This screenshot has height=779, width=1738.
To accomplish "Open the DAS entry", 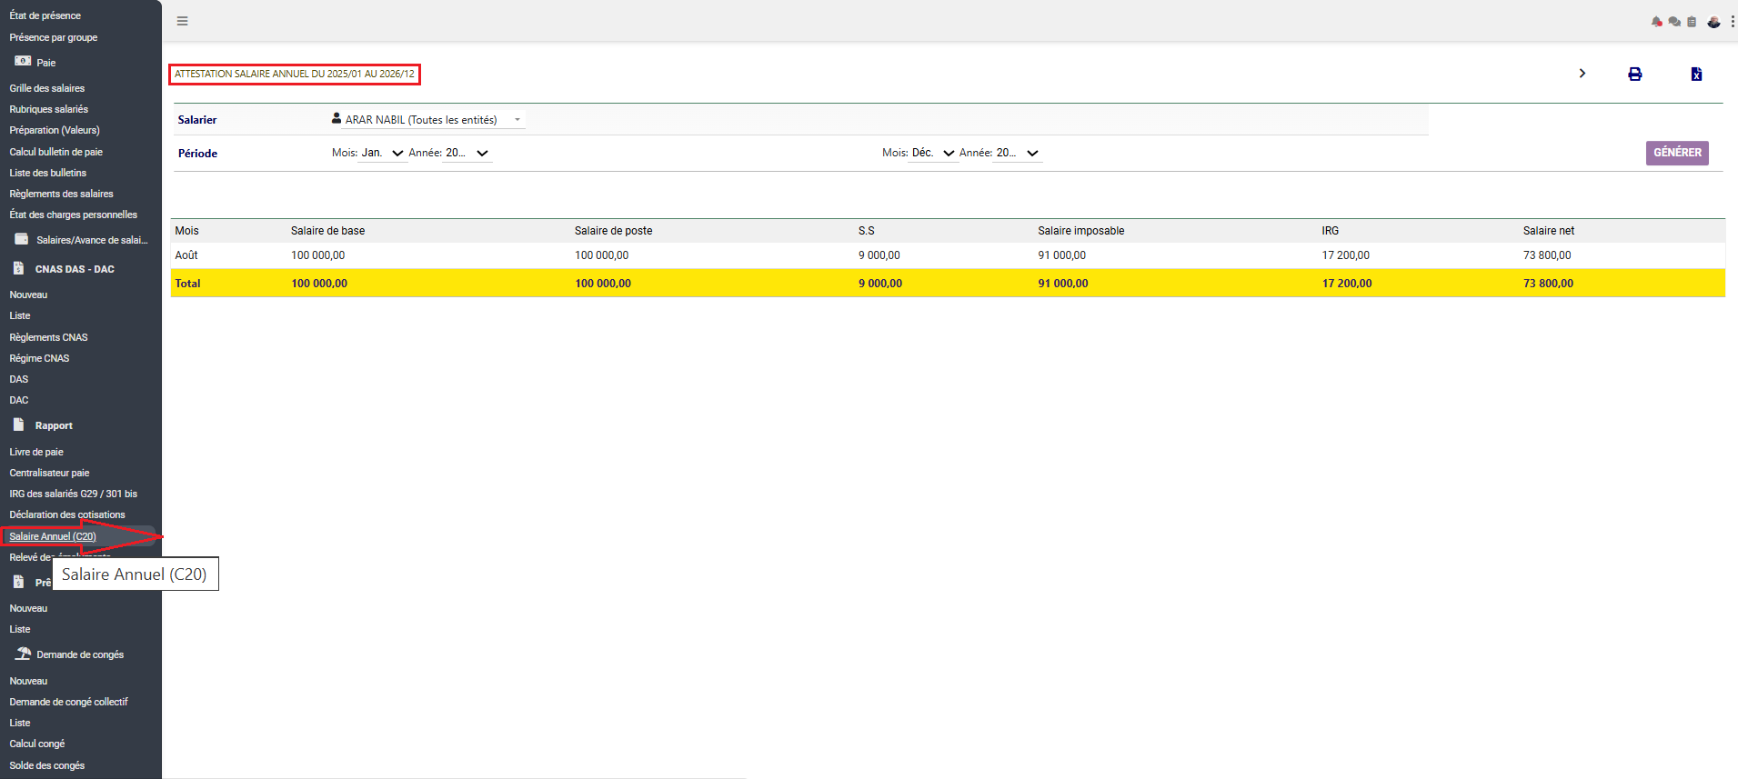I will (x=19, y=379).
